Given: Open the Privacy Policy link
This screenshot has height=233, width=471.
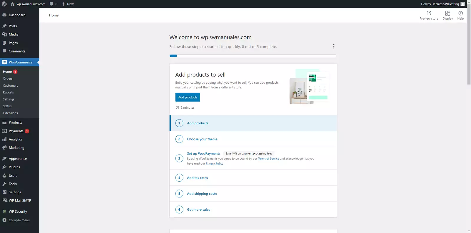Looking at the screenshot, I should click(x=214, y=164).
